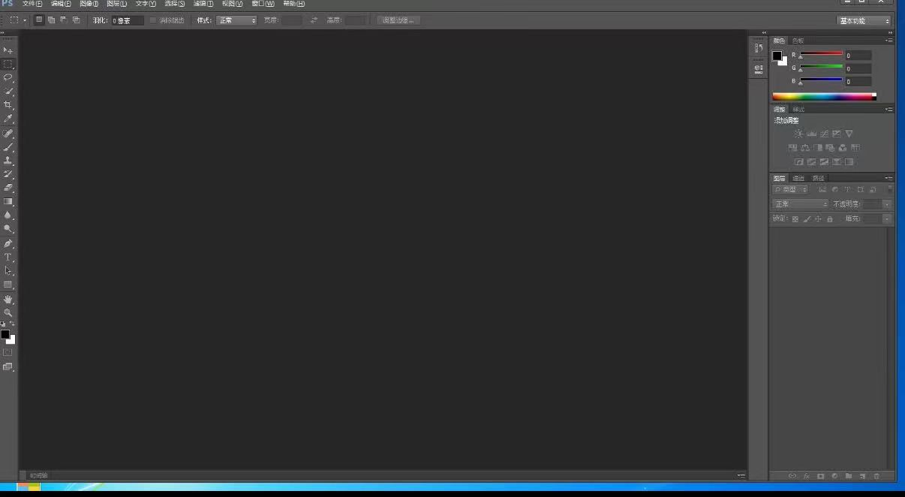Select the Zoom tool
This screenshot has height=497, width=905.
pyautogui.click(x=8, y=312)
